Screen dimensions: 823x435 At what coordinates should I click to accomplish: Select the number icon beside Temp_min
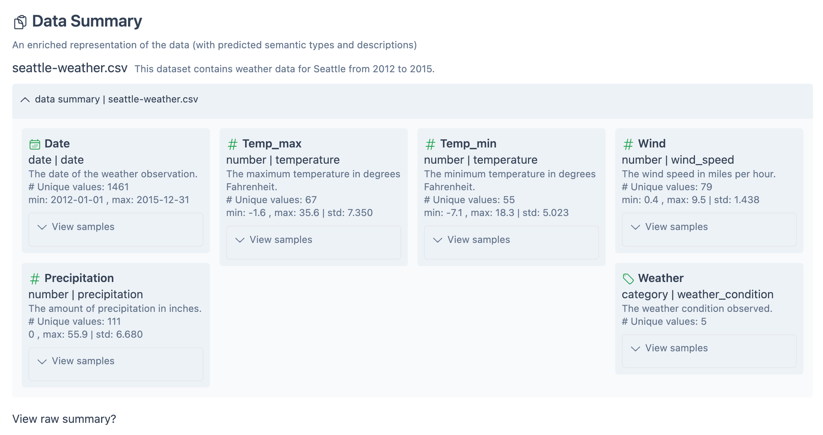click(430, 144)
